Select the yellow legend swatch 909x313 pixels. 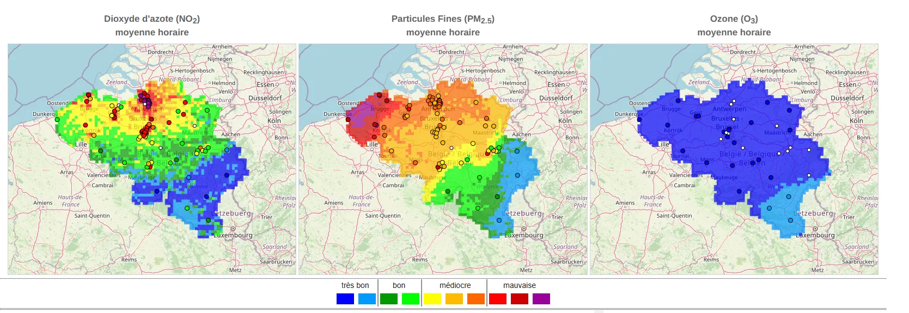(432, 299)
